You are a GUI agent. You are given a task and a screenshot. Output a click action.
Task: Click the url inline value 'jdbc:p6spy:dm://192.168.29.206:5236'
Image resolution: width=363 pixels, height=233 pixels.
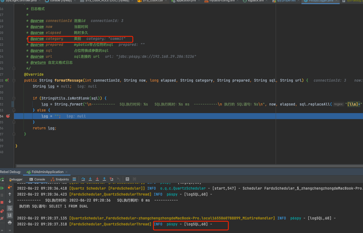(156, 56)
